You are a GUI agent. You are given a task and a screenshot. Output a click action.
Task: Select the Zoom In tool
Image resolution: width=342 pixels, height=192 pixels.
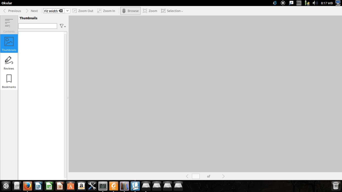tap(106, 11)
